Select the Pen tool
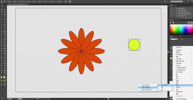 click(5, 17)
